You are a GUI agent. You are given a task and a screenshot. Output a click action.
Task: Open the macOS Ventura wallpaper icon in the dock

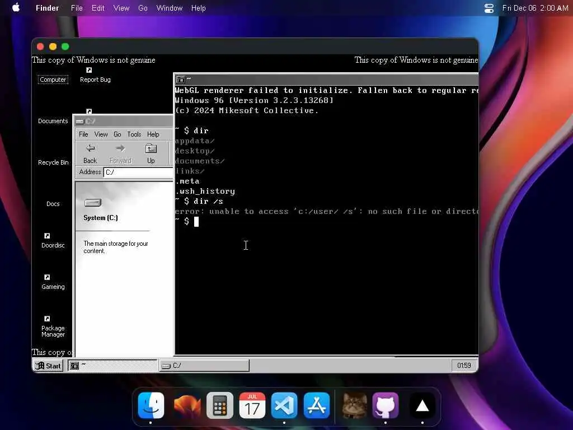pos(187,405)
